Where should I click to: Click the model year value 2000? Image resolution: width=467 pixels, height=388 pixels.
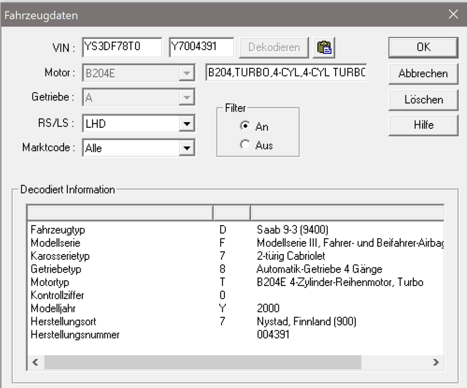pyautogui.click(x=268, y=308)
